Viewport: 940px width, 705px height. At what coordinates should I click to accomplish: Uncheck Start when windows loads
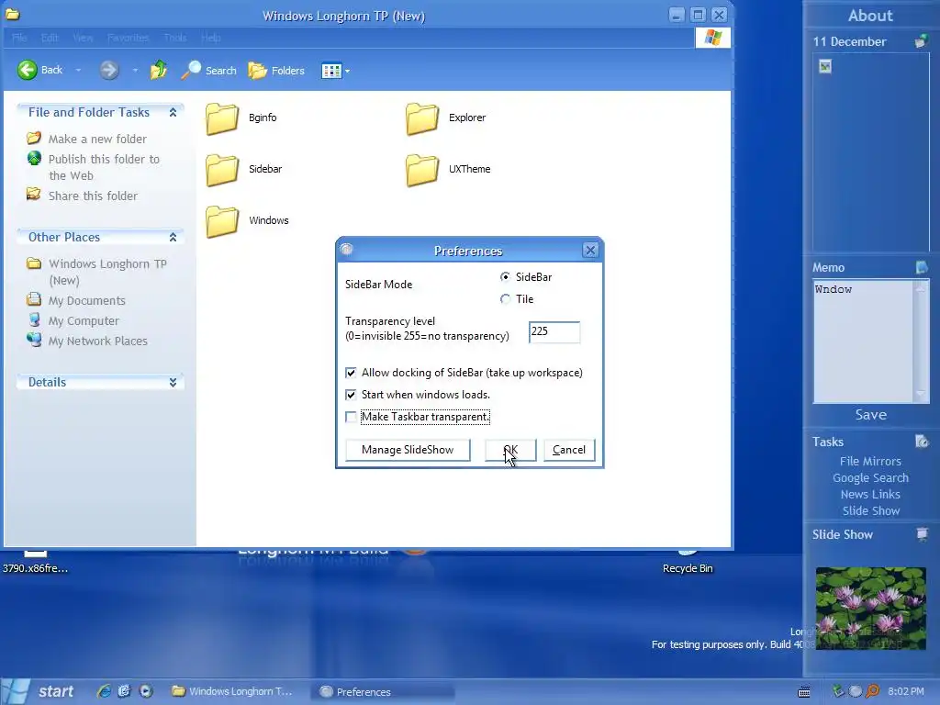351,395
